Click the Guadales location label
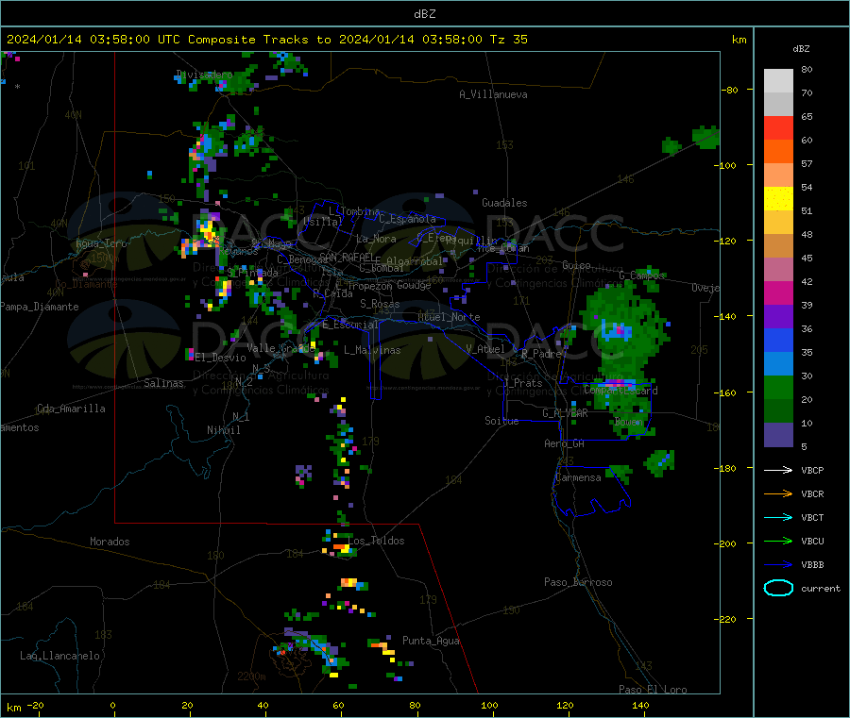Image resolution: width=850 pixels, height=718 pixels. [504, 203]
